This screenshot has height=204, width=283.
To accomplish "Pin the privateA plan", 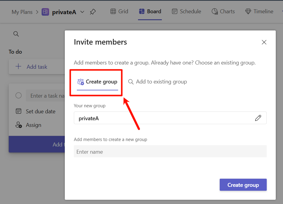I will click(93, 11).
